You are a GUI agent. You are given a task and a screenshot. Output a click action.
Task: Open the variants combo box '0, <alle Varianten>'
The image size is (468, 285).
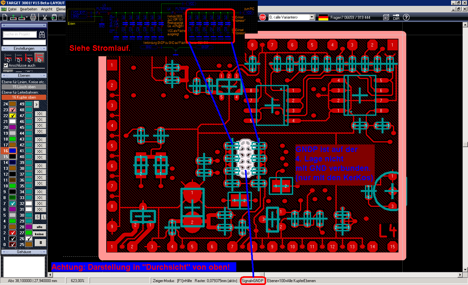click(292, 17)
